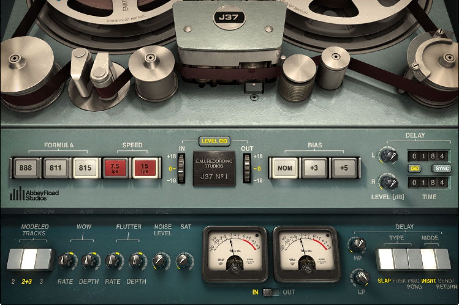Click the right delay time counter

click(428, 183)
